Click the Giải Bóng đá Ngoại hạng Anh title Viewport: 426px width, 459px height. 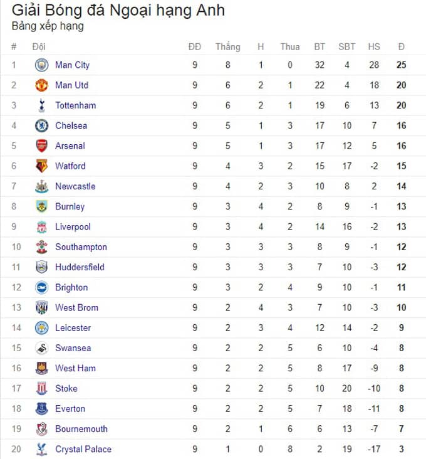tap(118, 11)
